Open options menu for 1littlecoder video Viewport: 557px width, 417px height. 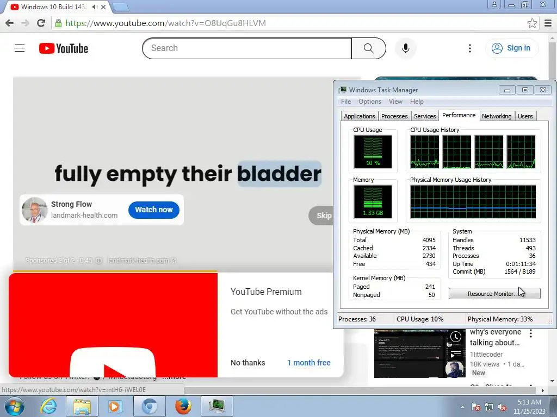(531, 333)
